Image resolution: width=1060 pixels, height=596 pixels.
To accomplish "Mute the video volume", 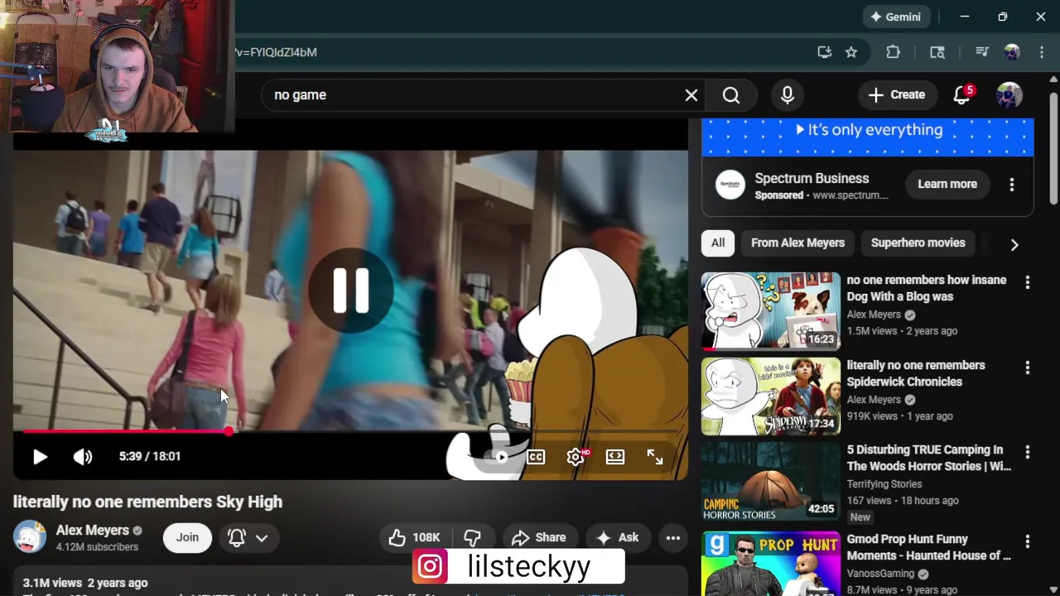I will [83, 457].
